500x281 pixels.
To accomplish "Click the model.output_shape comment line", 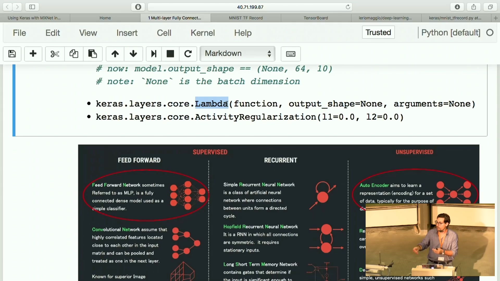I will (214, 69).
